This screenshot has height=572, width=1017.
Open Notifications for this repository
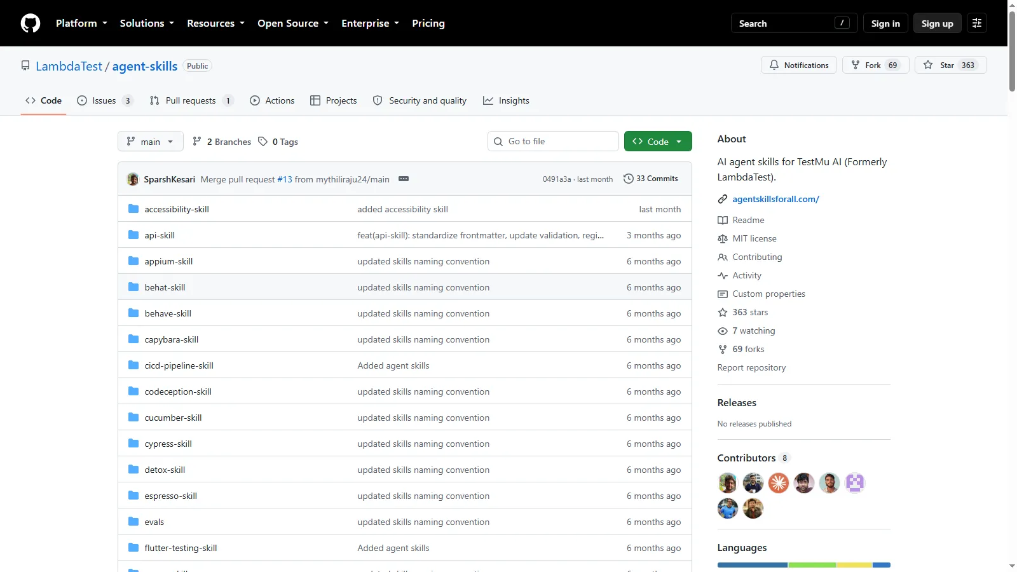pyautogui.click(x=799, y=65)
